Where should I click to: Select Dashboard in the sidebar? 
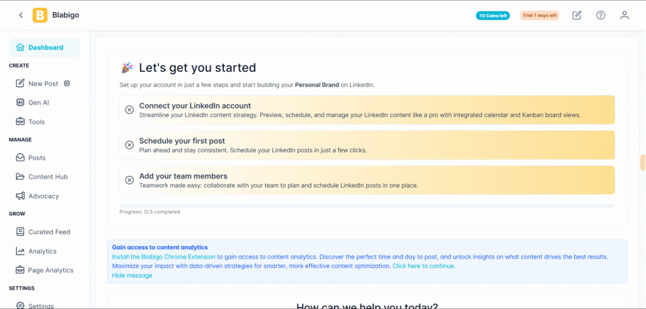tap(44, 47)
